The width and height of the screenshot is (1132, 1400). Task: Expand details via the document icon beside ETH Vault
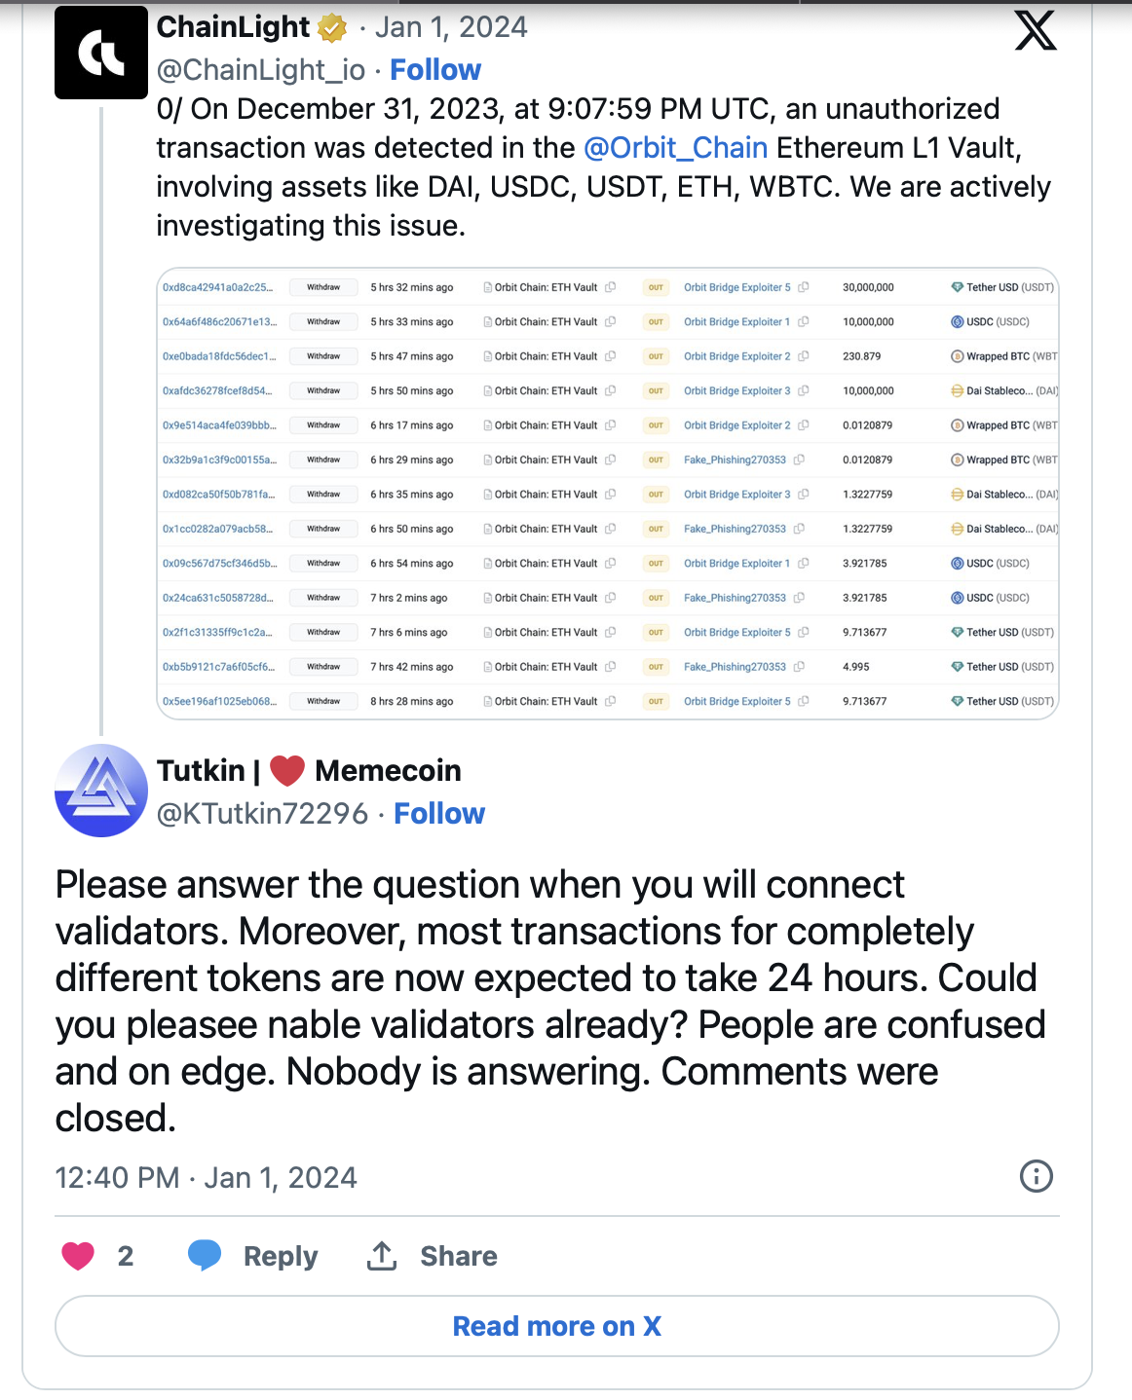[x=487, y=287]
